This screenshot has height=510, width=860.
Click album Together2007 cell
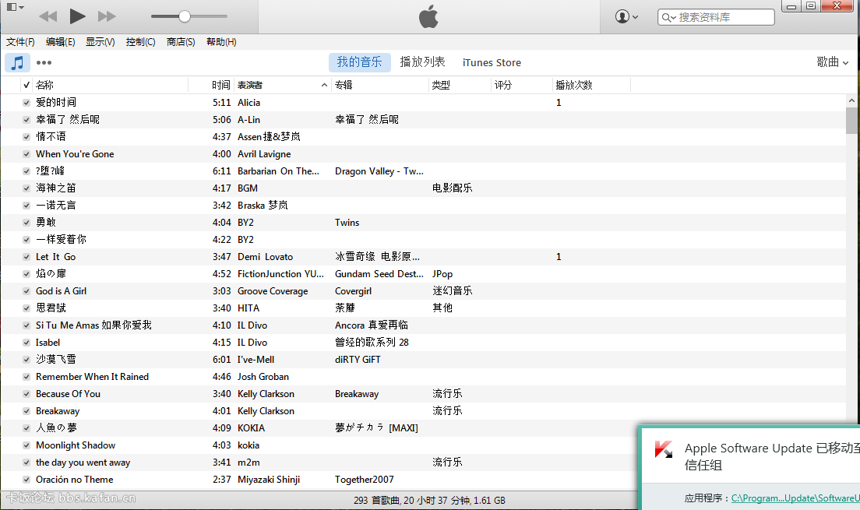pos(365,480)
